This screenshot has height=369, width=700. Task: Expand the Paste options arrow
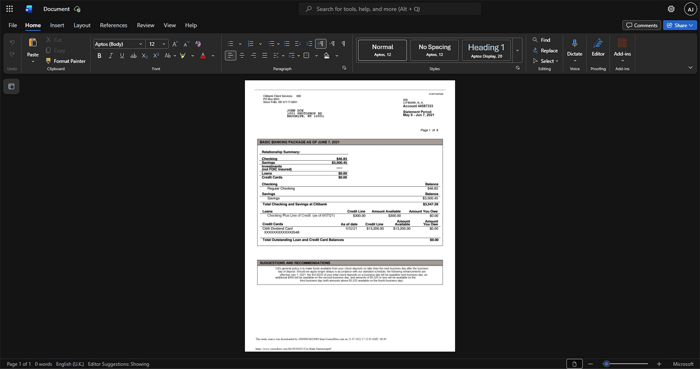(x=33, y=61)
